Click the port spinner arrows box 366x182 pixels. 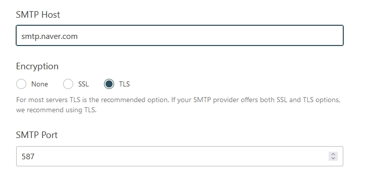[333, 156]
